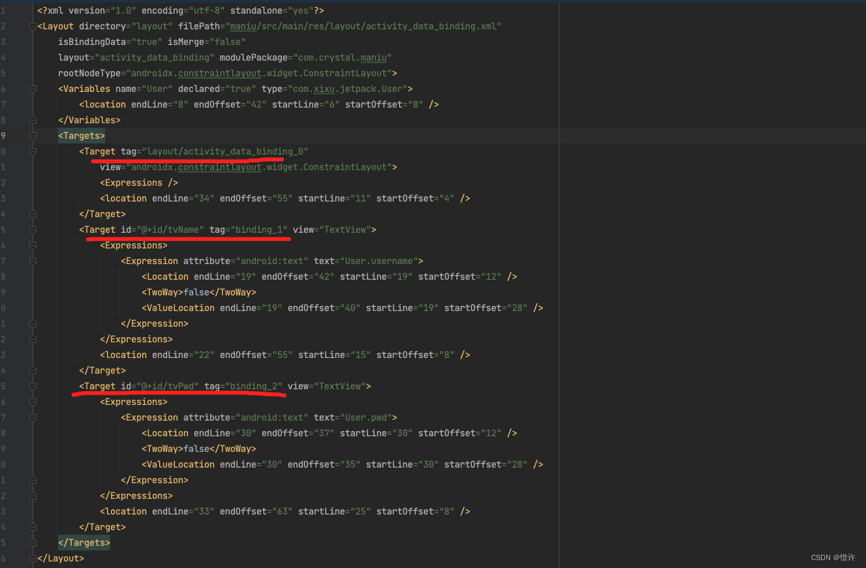Click the filePath value maniu/src/main/res/layout/activity_data_binding.xml
The width and height of the screenshot is (866, 568).
coord(363,26)
